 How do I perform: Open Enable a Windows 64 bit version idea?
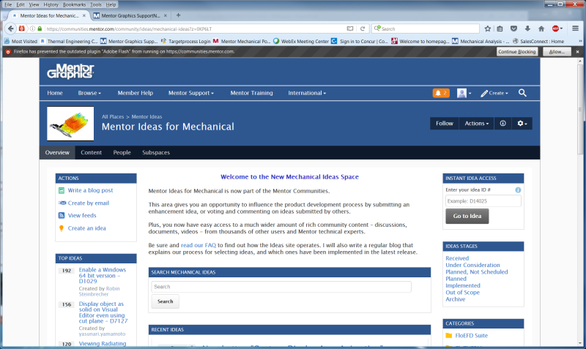pyautogui.click(x=103, y=275)
